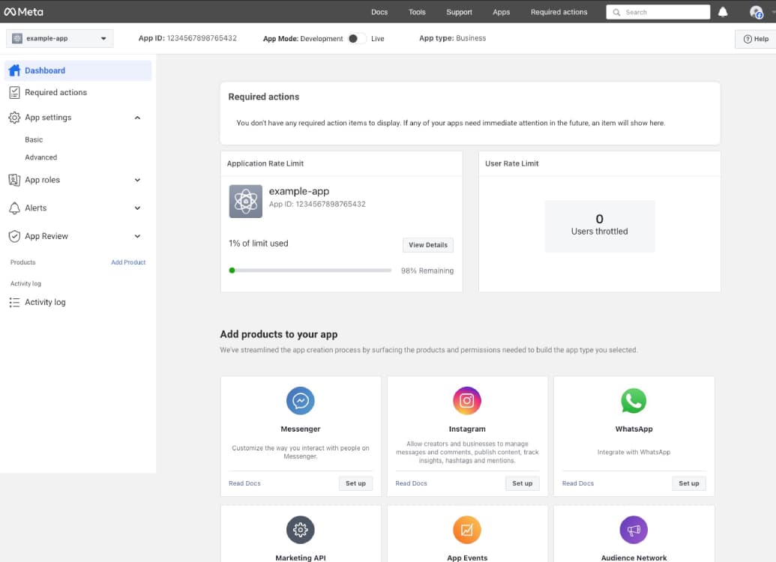Click the App ID number in header
The height and width of the screenshot is (562, 776).
point(202,38)
